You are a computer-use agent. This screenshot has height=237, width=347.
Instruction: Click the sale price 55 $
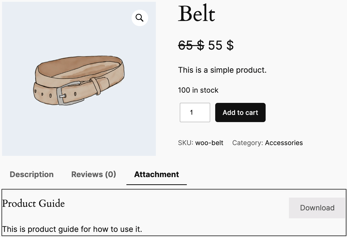click(221, 45)
